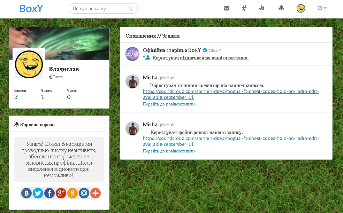Image resolution: width=343 pixels, height=213 pixels.
Task: Expand more sharing options plus icon
Action: pyautogui.click(x=96, y=193)
